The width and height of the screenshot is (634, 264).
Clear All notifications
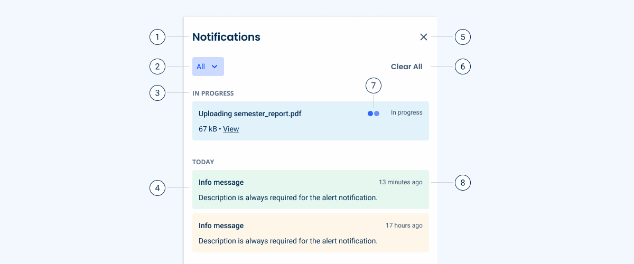(x=406, y=67)
